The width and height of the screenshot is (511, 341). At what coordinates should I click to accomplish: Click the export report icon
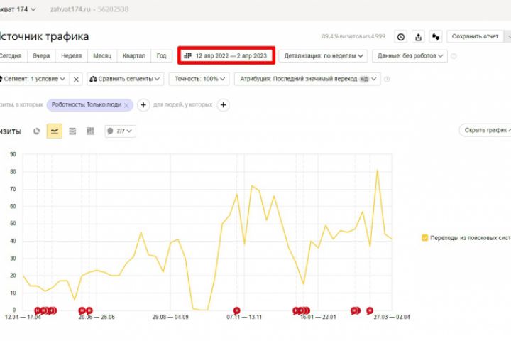coord(418,36)
